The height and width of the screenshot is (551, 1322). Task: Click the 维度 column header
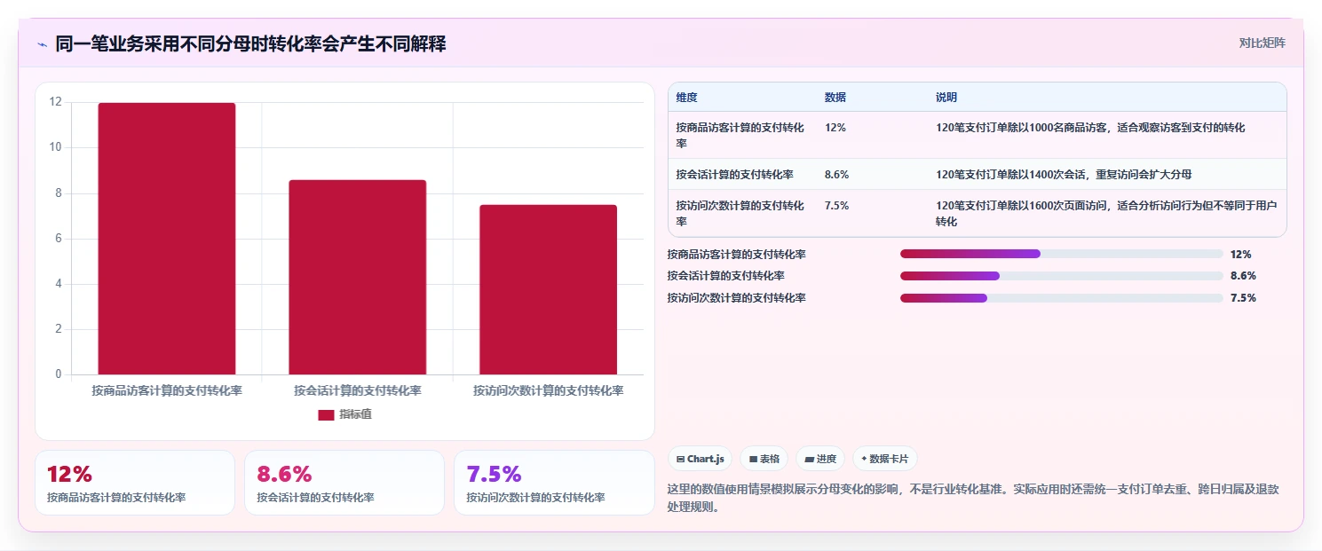[x=686, y=97]
